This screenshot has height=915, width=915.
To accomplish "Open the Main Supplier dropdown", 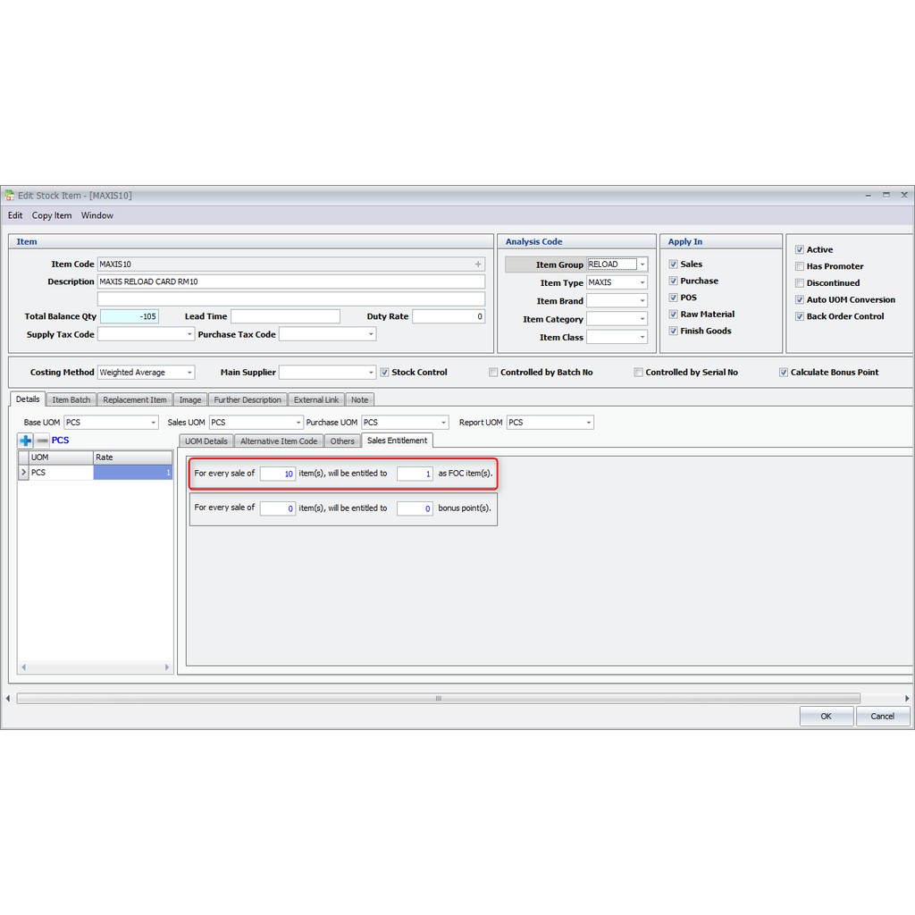I will [x=371, y=373].
